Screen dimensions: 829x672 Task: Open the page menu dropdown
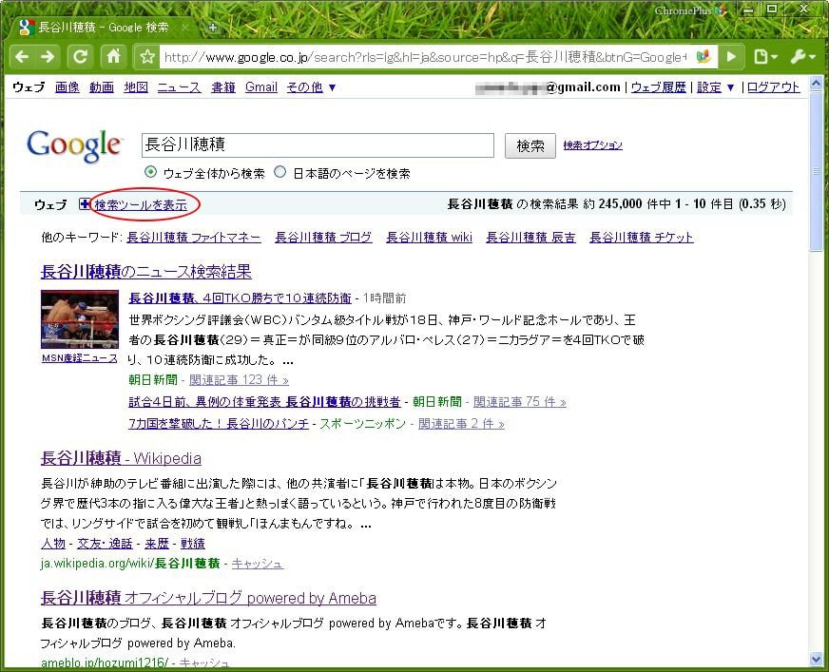pos(764,57)
